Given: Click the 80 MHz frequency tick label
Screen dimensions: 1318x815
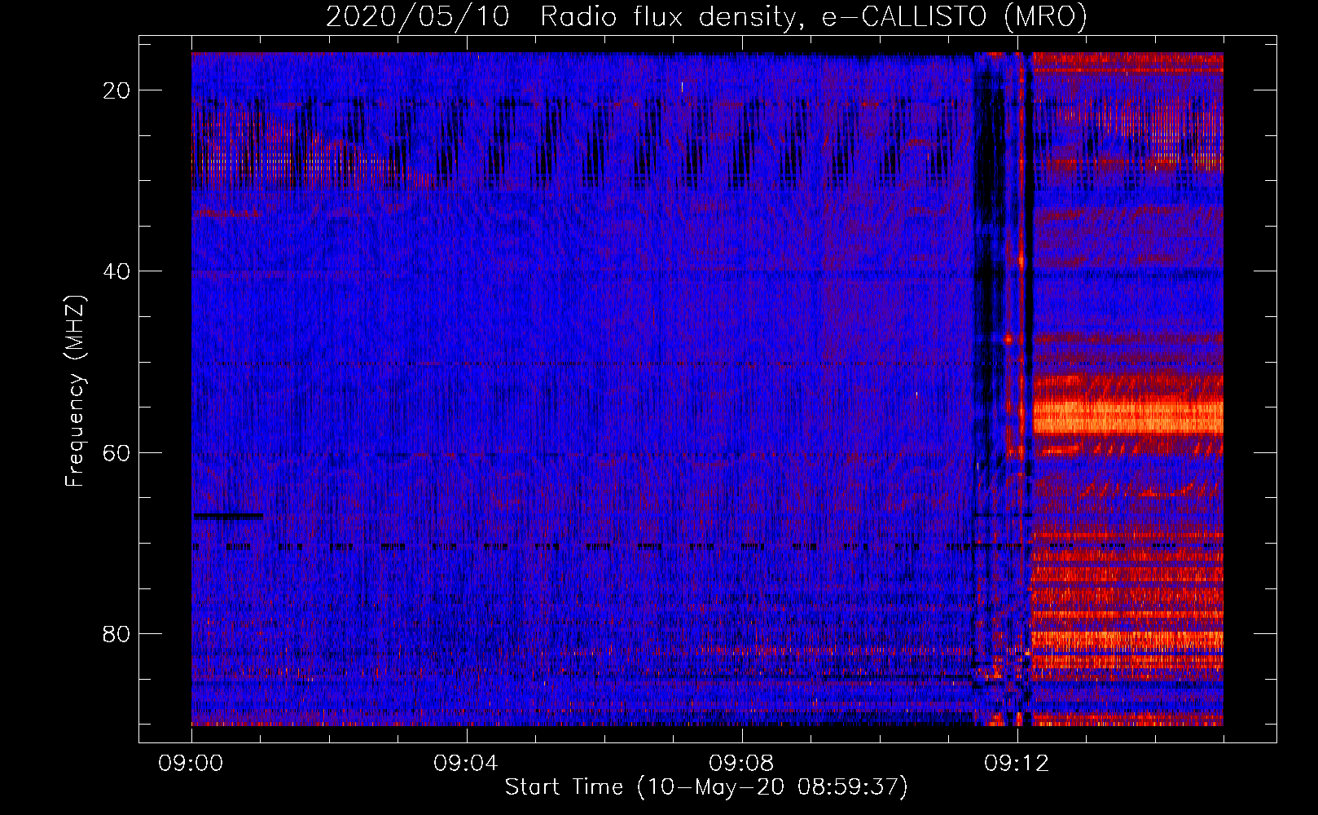Looking at the screenshot, I should point(116,633).
